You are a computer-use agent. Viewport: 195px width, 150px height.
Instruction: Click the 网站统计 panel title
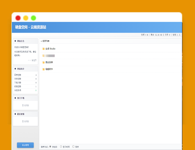click(x=21, y=69)
